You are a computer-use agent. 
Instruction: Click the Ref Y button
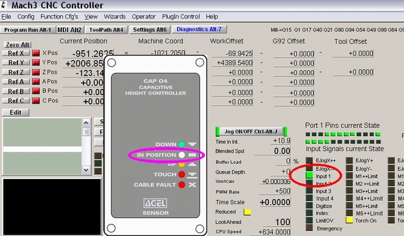(x=16, y=63)
